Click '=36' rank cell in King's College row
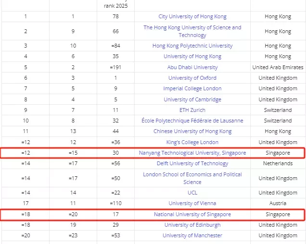This screenshot has height=244, width=306. coord(115,142)
